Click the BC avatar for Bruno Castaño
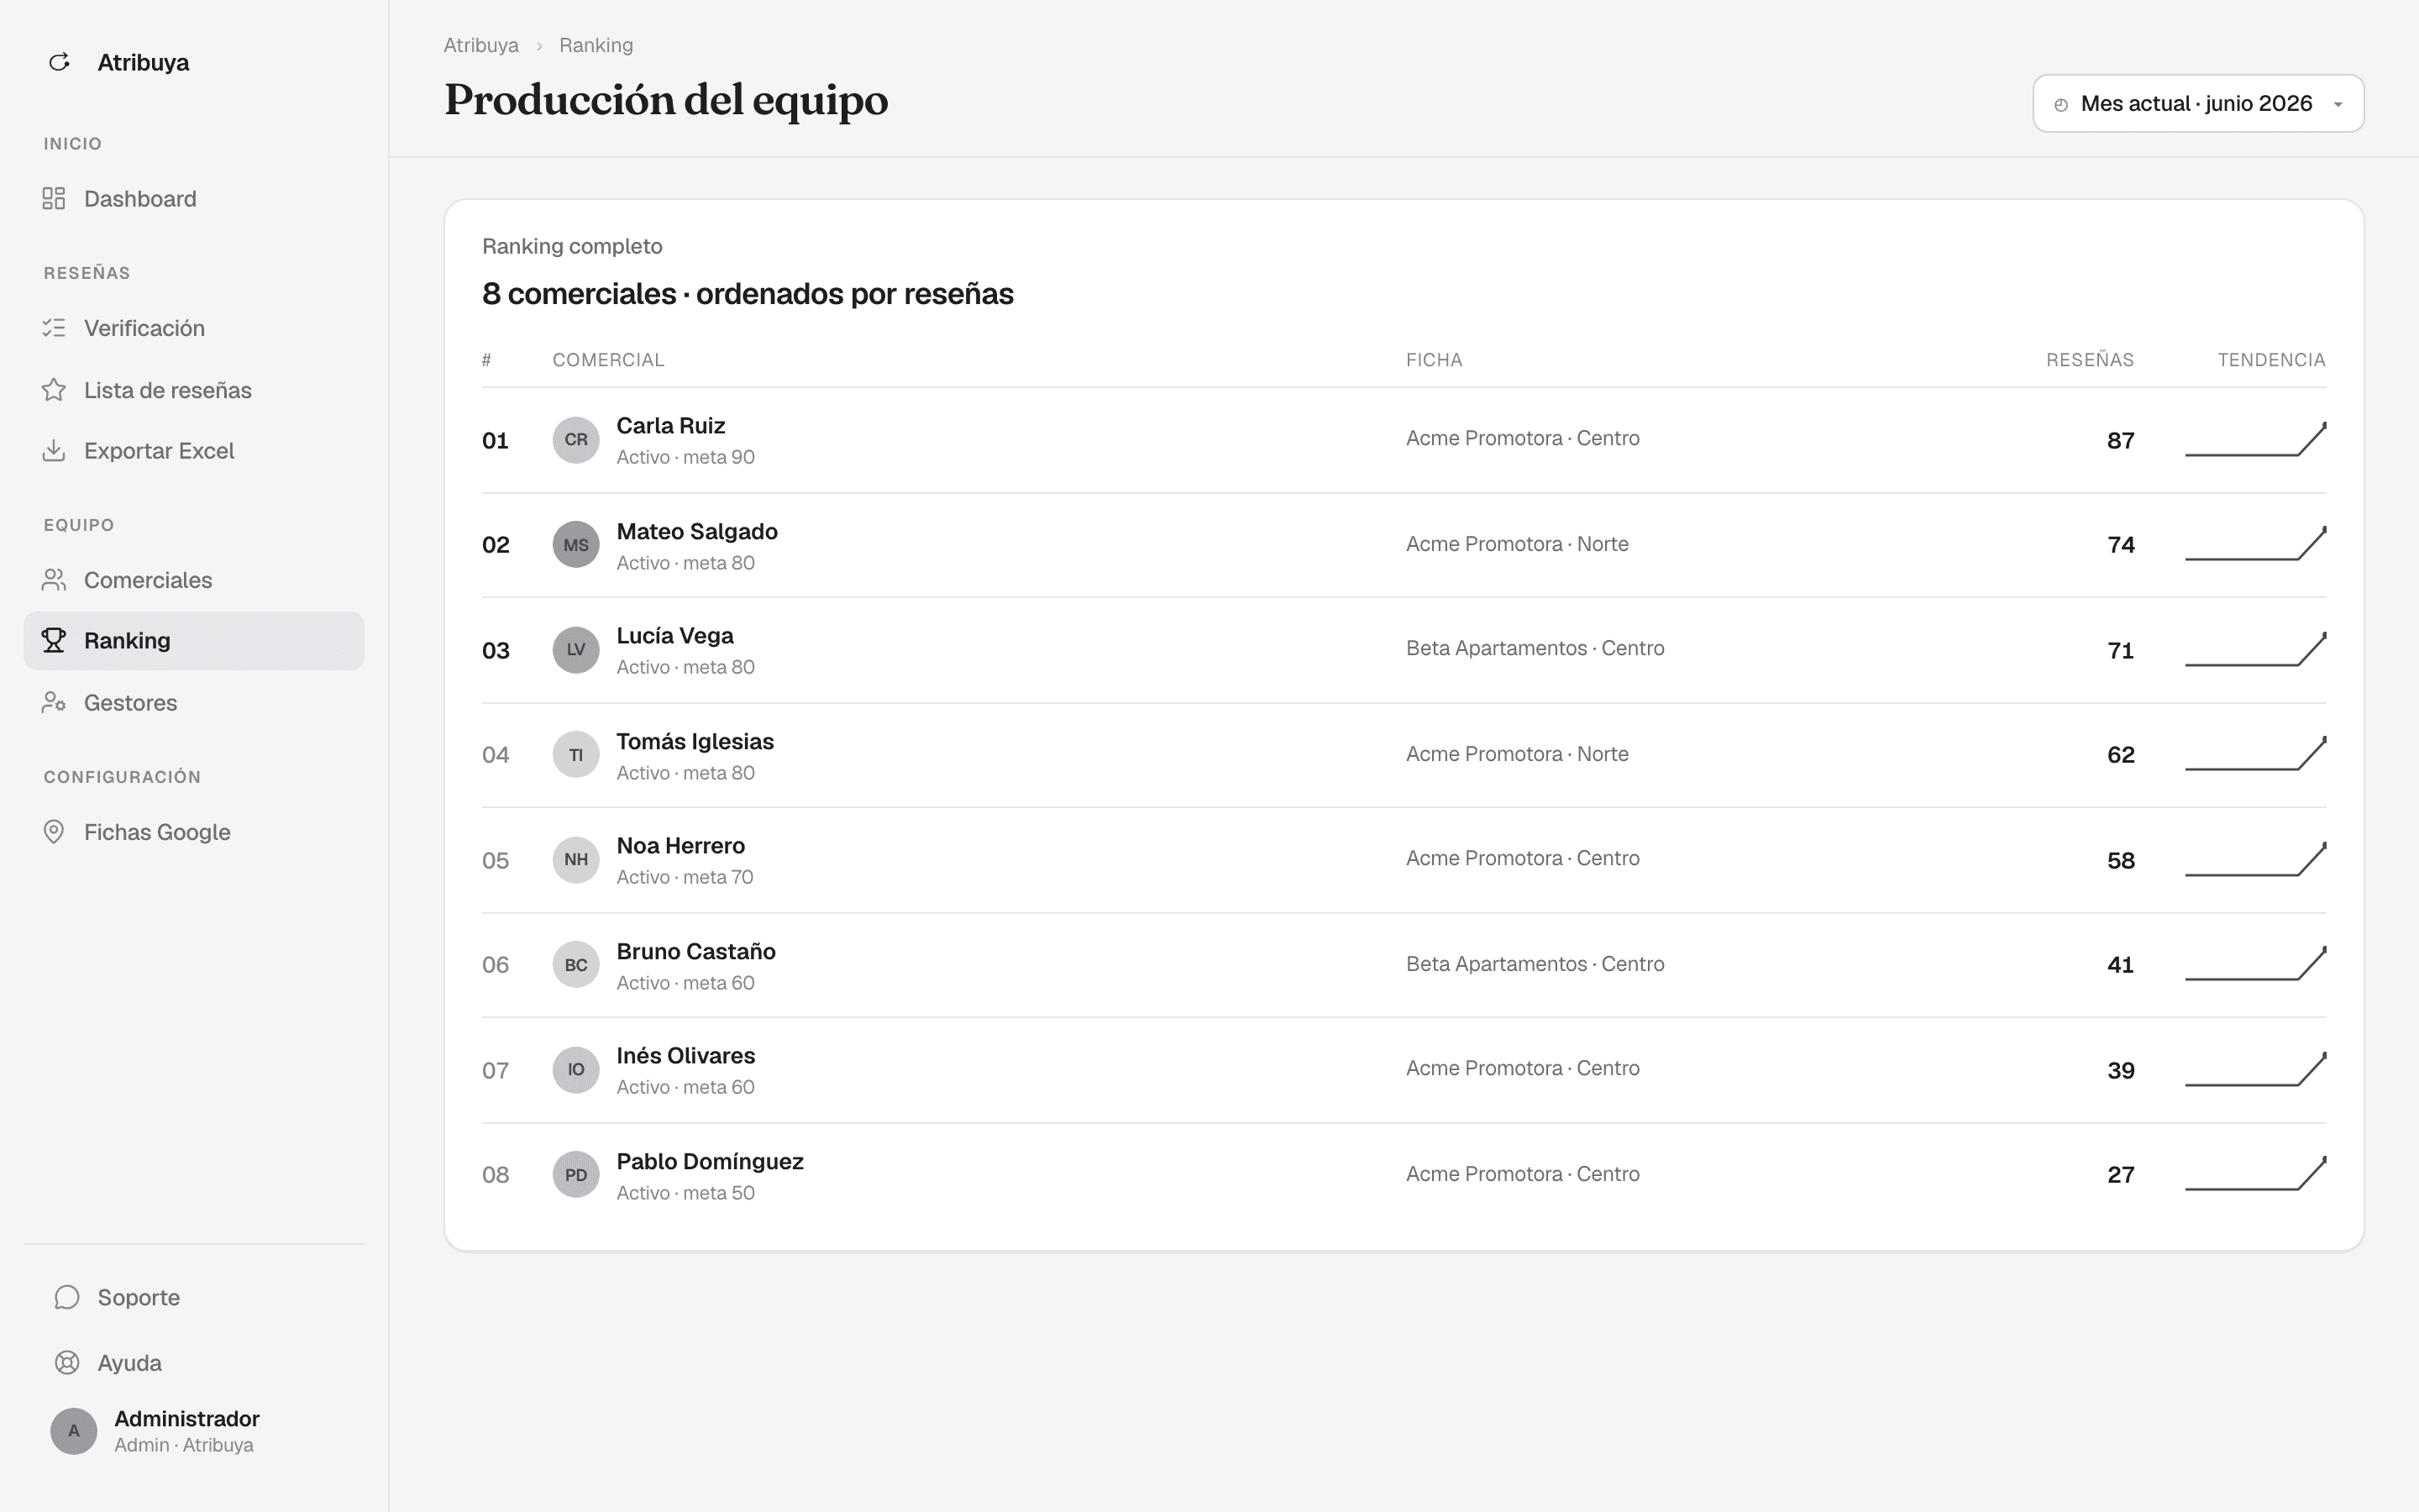 [575, 965]
